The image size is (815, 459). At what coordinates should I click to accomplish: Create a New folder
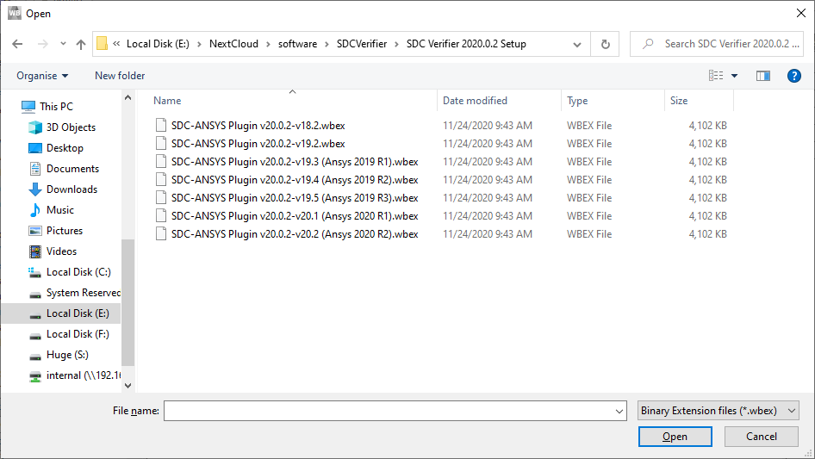(x=120, y=76)
